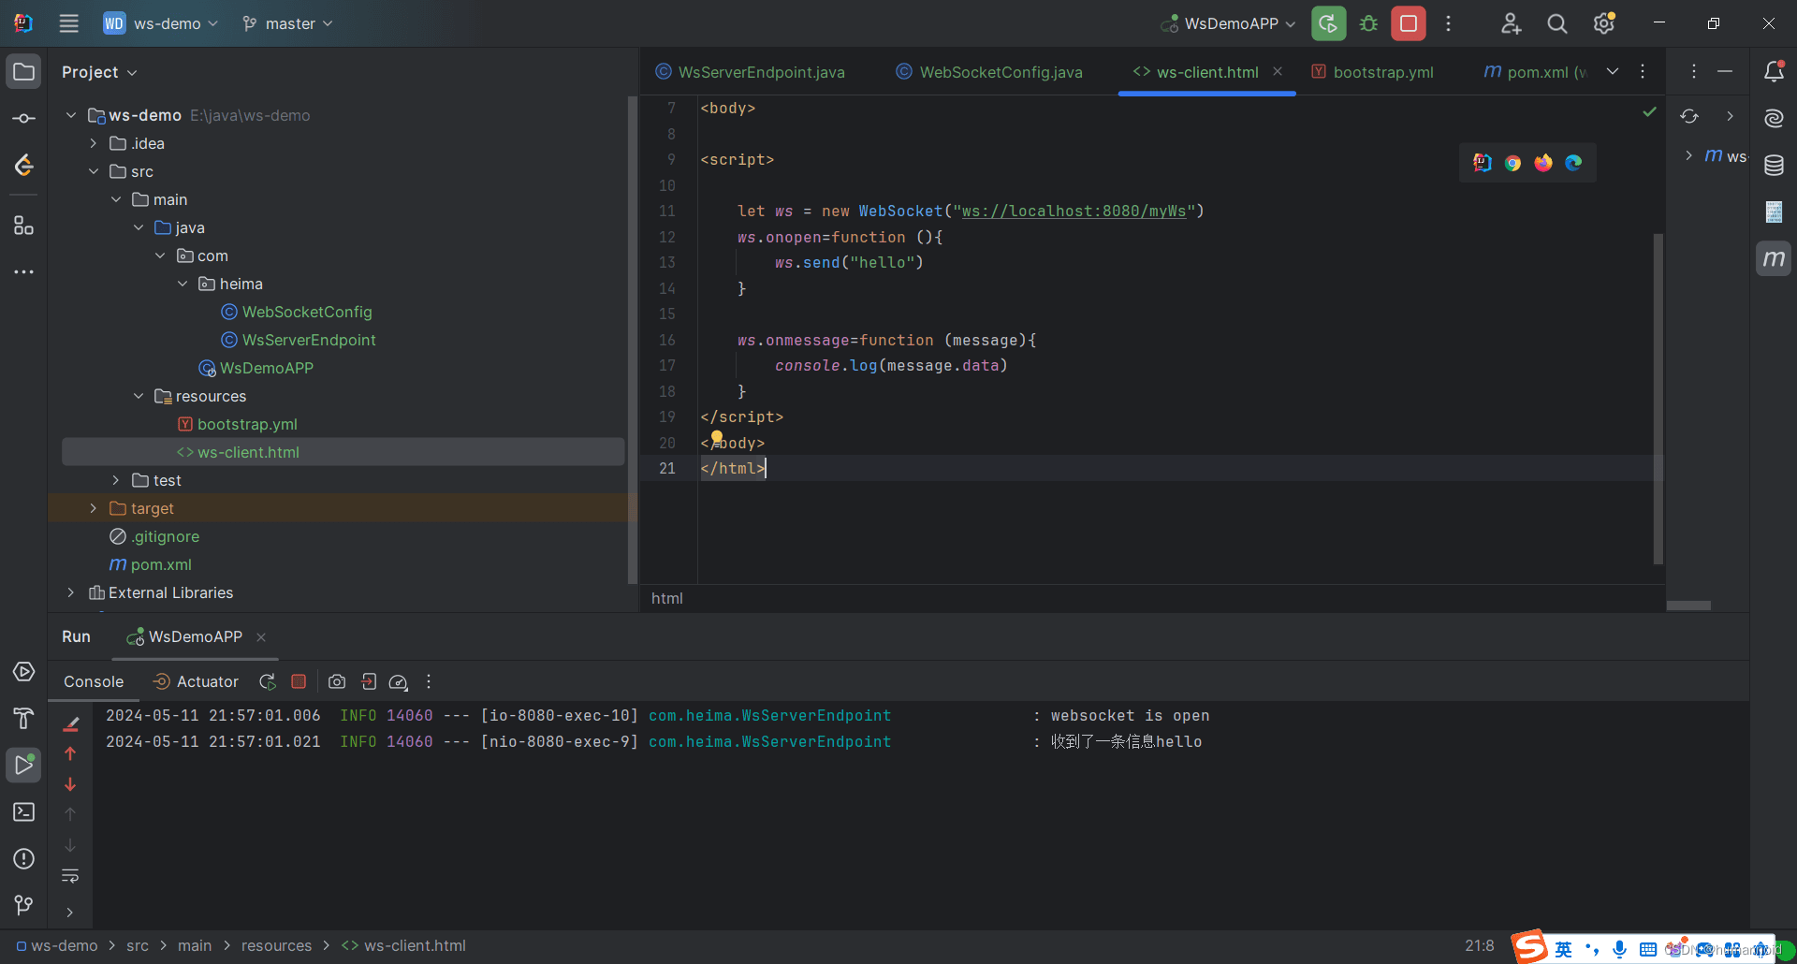
Task: Expand the target folder
Action: (93, 508)
